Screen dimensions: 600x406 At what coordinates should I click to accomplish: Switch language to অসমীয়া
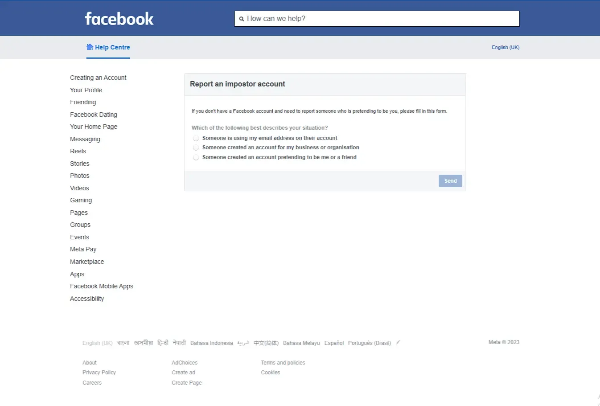143,343
